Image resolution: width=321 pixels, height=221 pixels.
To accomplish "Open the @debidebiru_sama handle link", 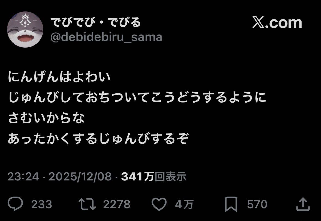I will click(x=106, y=37).
